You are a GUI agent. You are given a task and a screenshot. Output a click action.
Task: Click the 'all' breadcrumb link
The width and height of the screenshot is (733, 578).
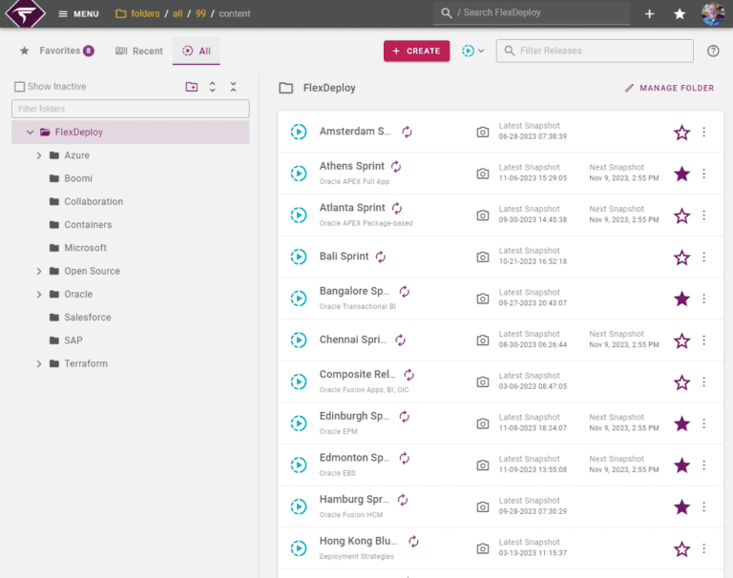point(178,13)
